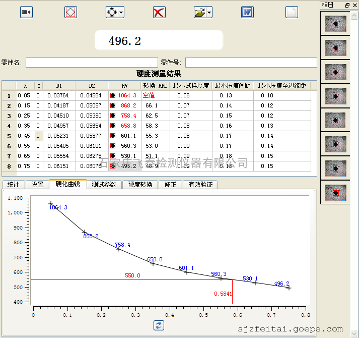Open the 硬度转换 tab
The width and height of the screenshot is (359, 338).
coord(140,185)
